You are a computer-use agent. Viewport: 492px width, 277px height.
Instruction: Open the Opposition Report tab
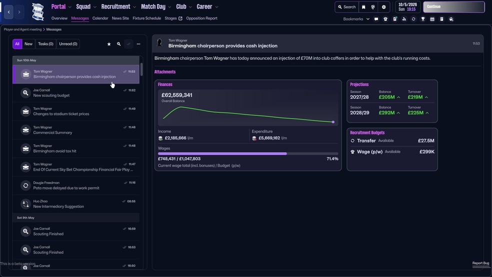(x=201, y=18)
